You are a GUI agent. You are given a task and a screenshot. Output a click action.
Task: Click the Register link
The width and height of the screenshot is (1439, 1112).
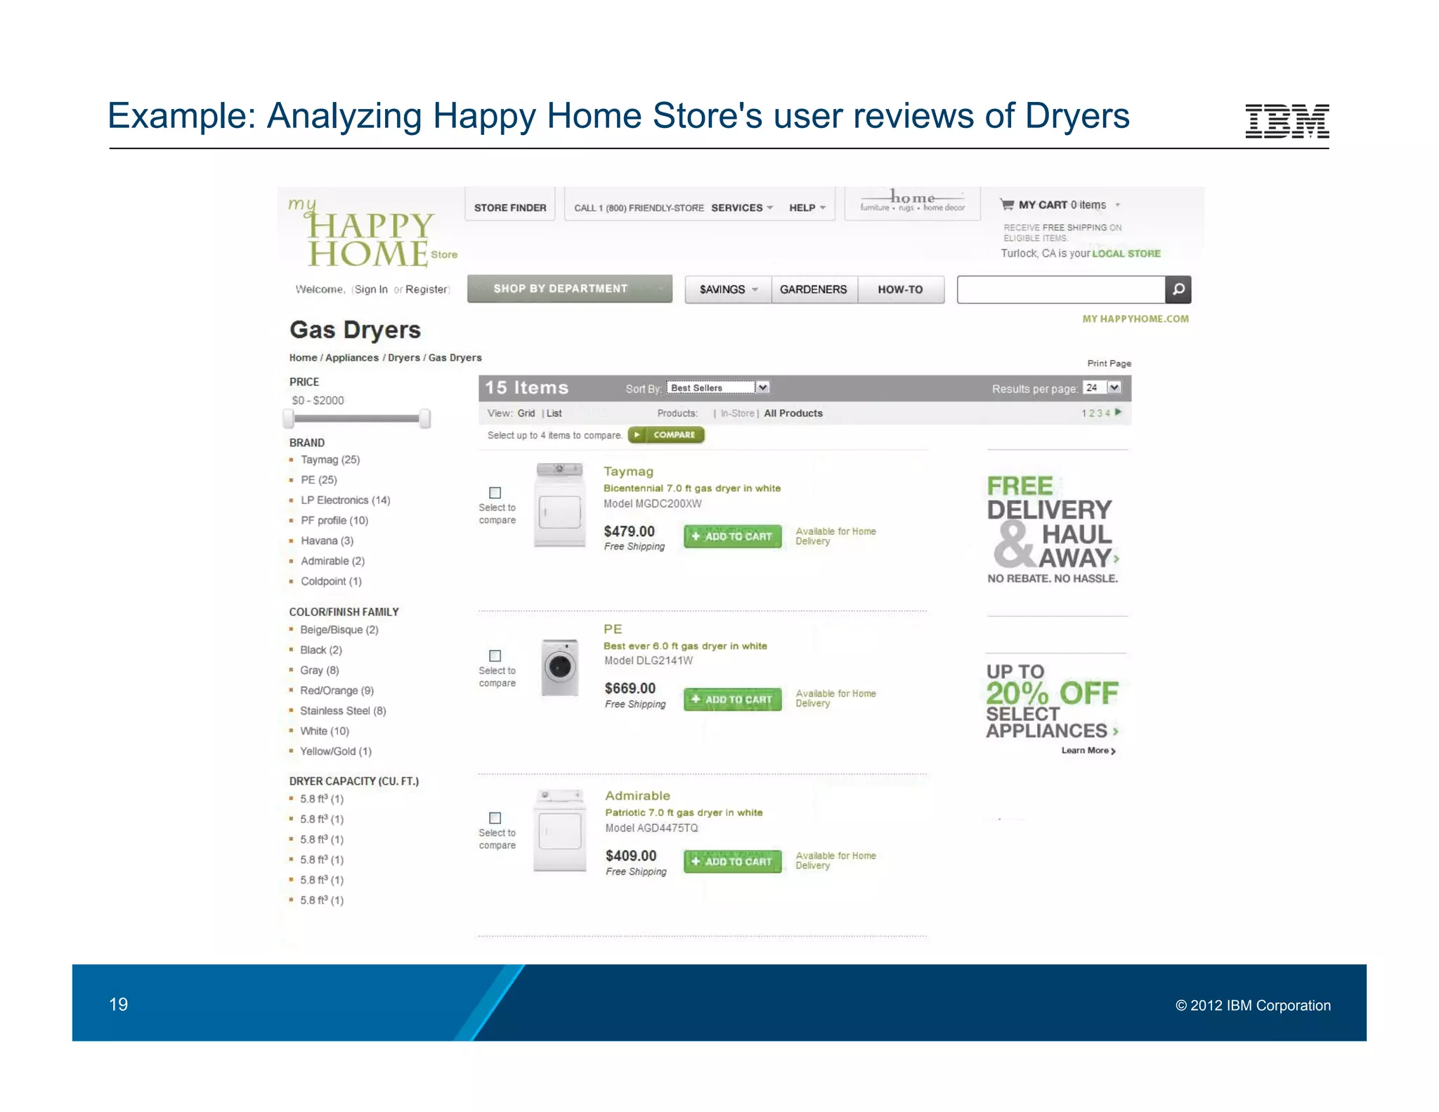click(x=427, y=289)
